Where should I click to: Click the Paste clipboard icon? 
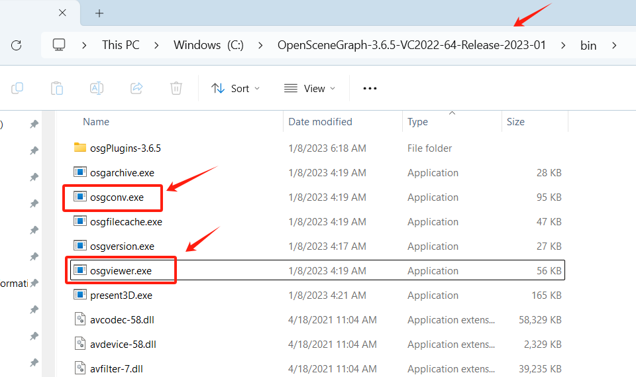click(x=57, y=88)
